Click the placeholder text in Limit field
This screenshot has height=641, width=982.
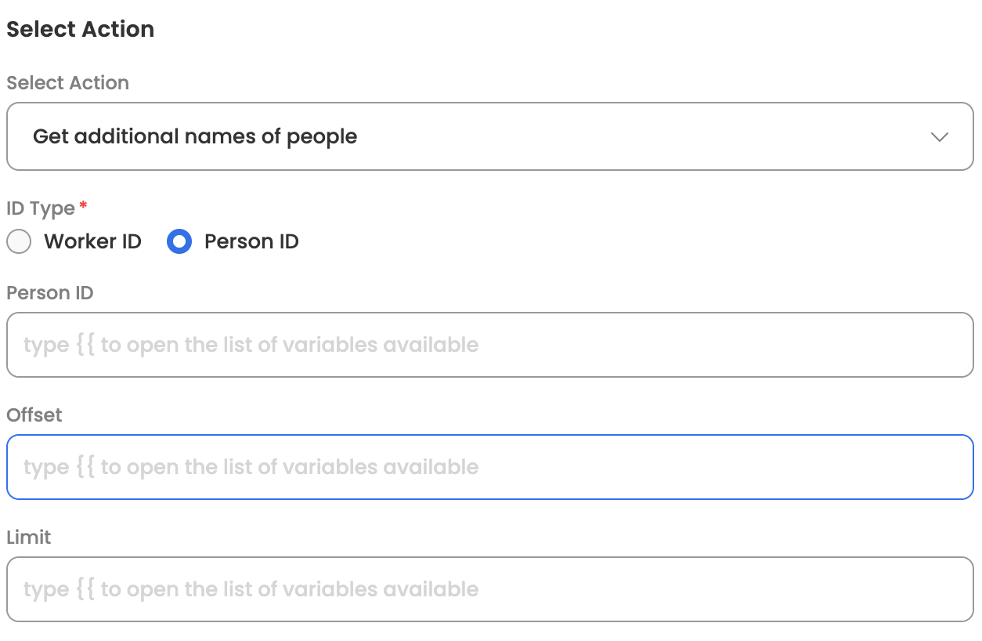[251, 589]
